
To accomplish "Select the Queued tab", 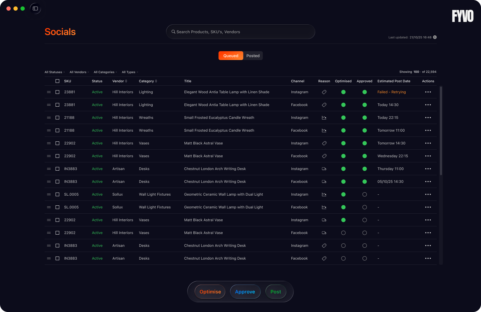I will point(231,56).
